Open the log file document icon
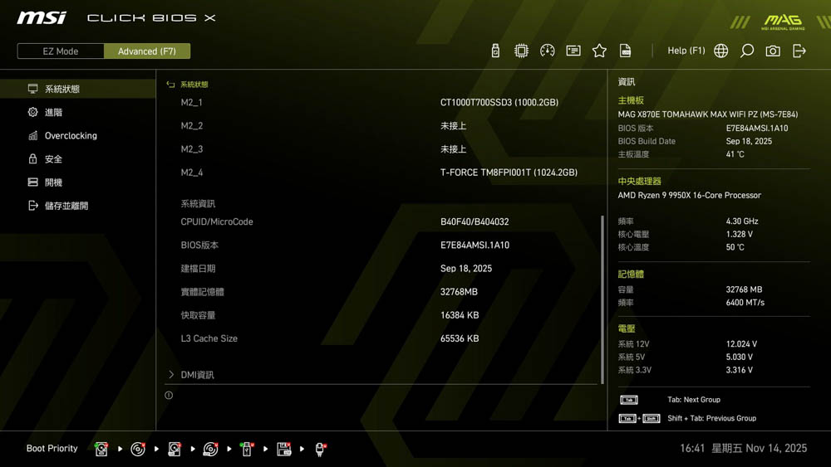 626,51
